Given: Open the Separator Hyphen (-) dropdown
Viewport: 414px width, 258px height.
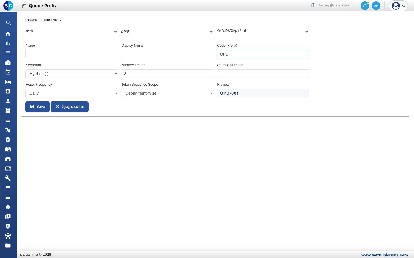Looking at the screenshot, I should (x=72, y=74).
